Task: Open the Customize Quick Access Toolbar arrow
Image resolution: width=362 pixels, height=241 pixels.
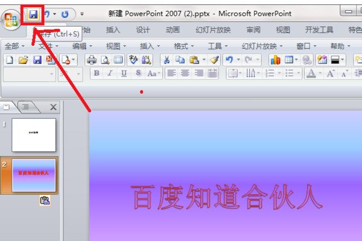Action: coord(82,14)
